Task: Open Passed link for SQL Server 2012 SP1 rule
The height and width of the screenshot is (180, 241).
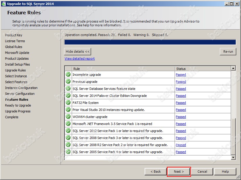Action: click(x=181, y=131)
